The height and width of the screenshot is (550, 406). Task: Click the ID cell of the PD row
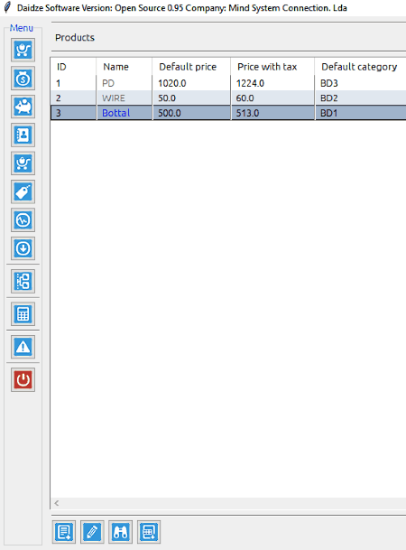(x=74, y=83)
